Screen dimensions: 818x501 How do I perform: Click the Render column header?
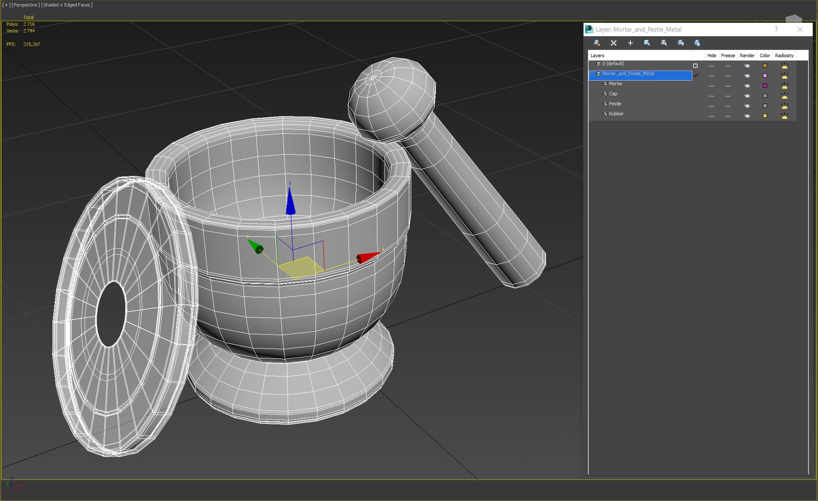pos(747,55)
